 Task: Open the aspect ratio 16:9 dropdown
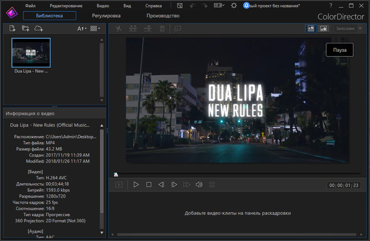(x=219, y=5)
